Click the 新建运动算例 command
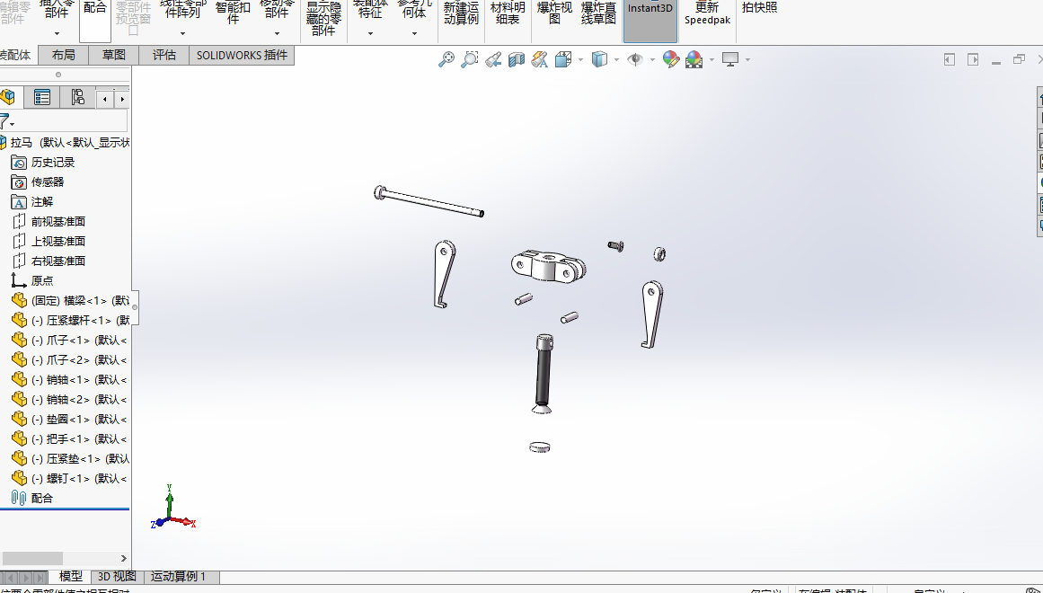This screenshot has width=1043, height=593. pyautogui.click(x=461, y=13)
